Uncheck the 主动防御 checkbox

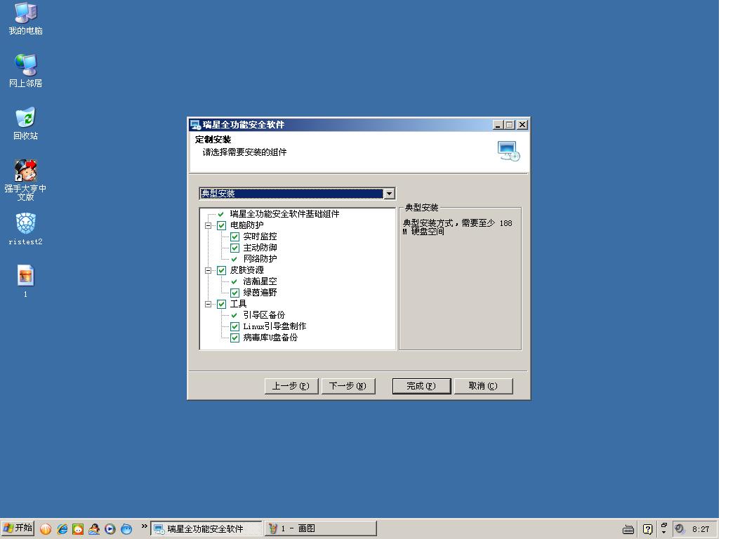(x=235, y=248)
